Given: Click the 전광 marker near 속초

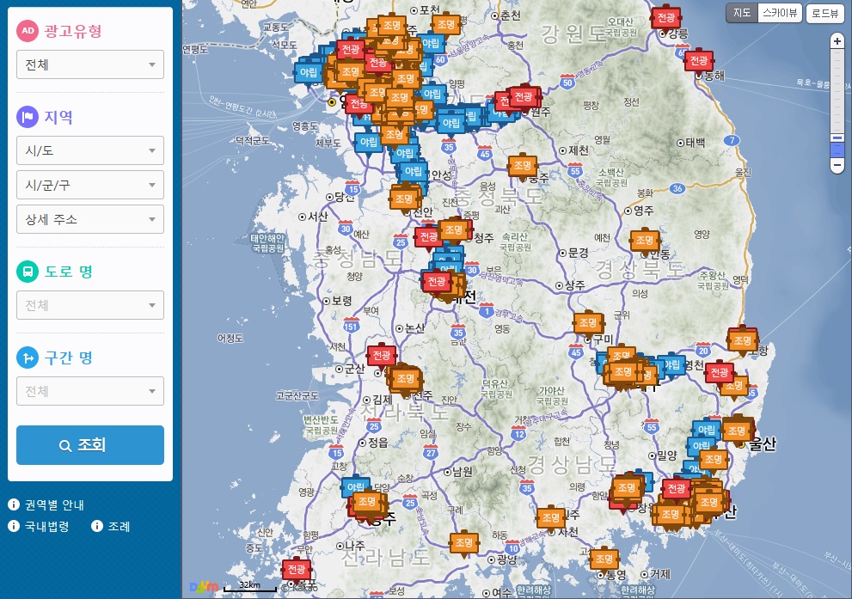Looking at the screenshot, I should tap(665, 18).
